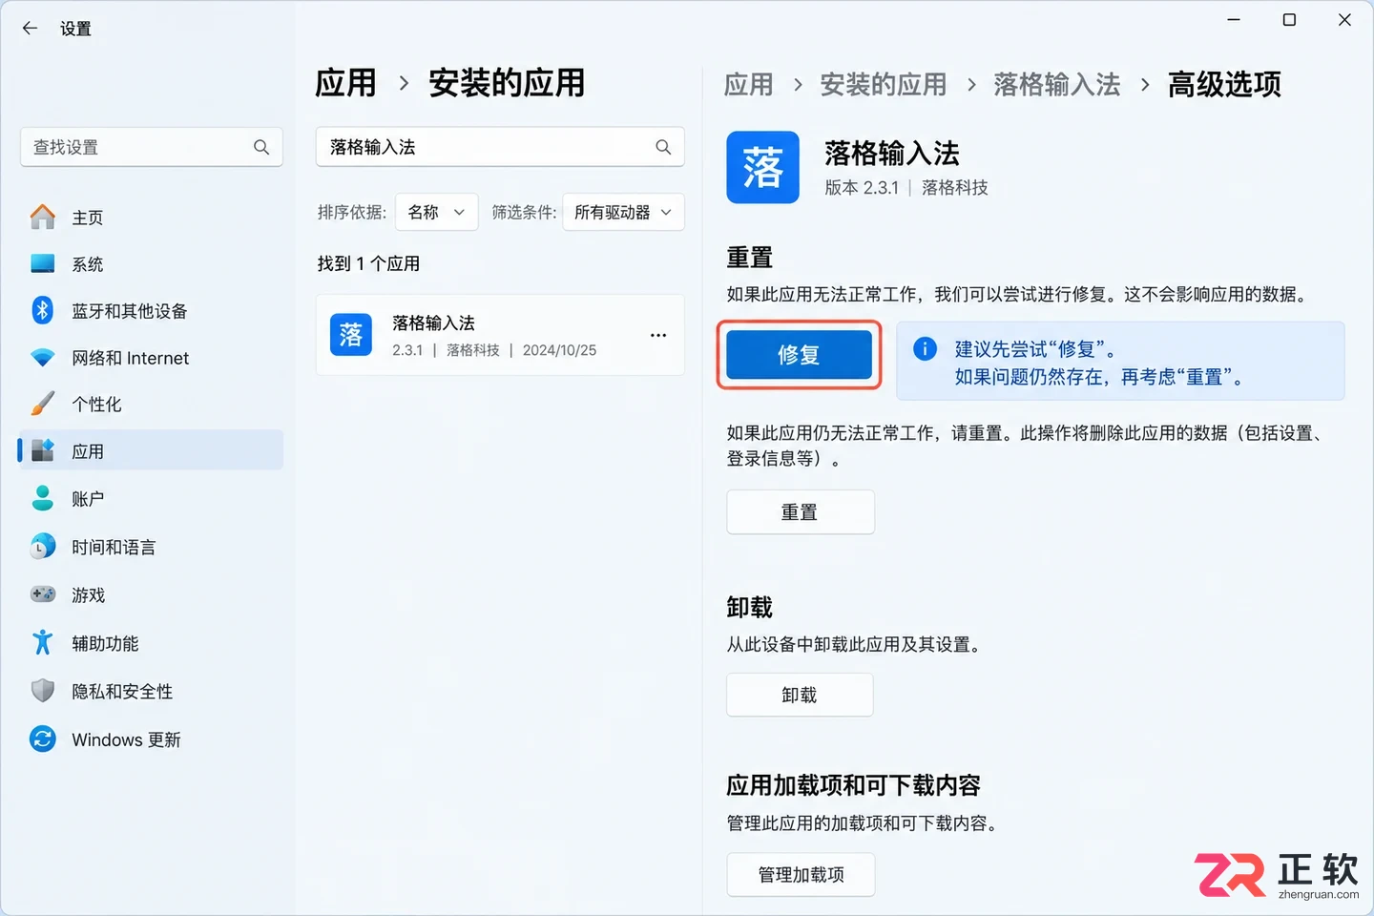1374x916 pixels.
Task: Click the 重置 button
Action: click(801, 512)
